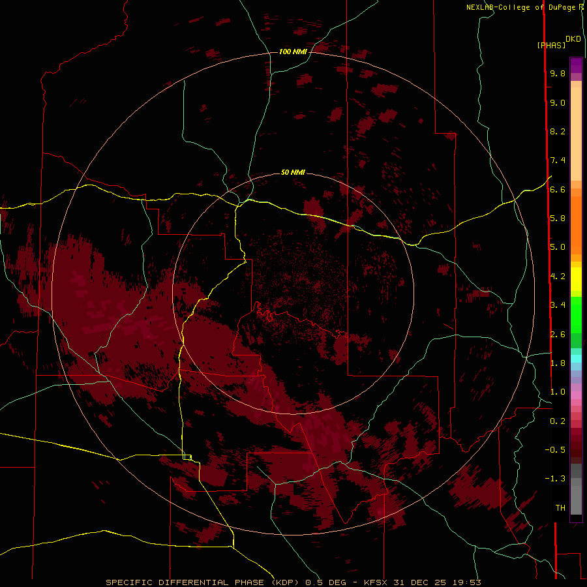Click the 1.0 legend value
This screenshot has height=587, width=587.
[x=558, y=391]
